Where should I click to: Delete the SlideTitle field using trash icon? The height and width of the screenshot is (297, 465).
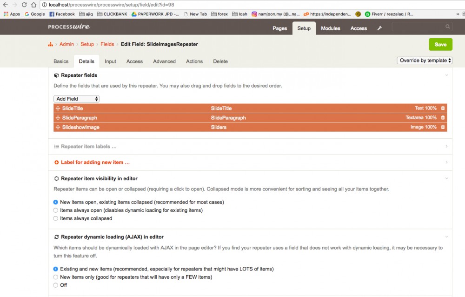click(443, 108)
